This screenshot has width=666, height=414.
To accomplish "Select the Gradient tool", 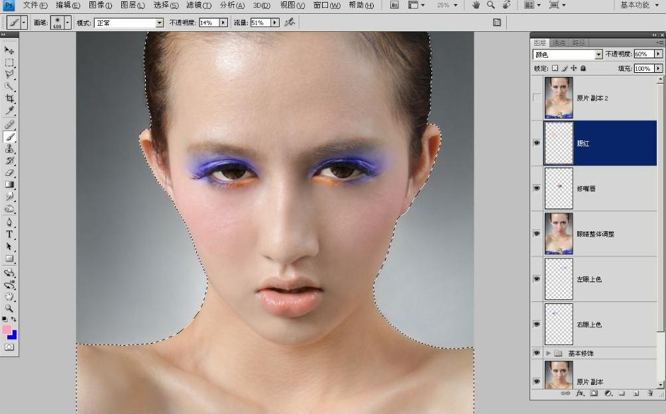I will pyautogui.click(x=9, y=185).
